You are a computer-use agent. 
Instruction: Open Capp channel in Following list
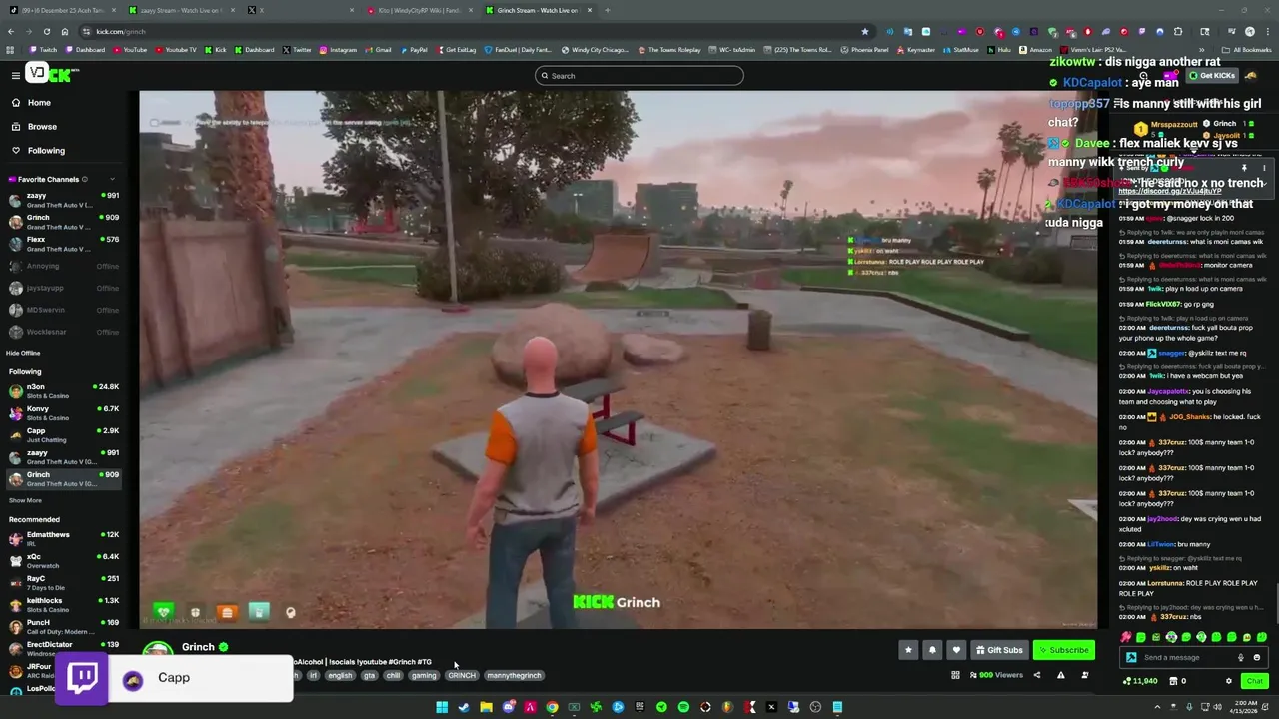click(62, 435)
